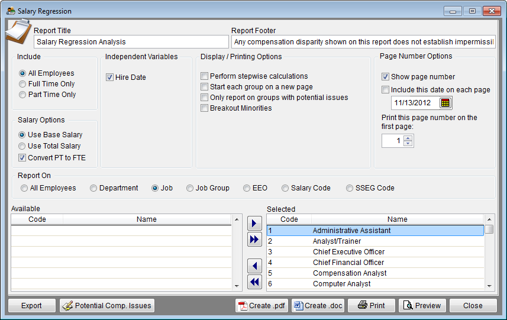The image size is (507, 320).
Task: Click the Close button at bottom
Action: 473,305
